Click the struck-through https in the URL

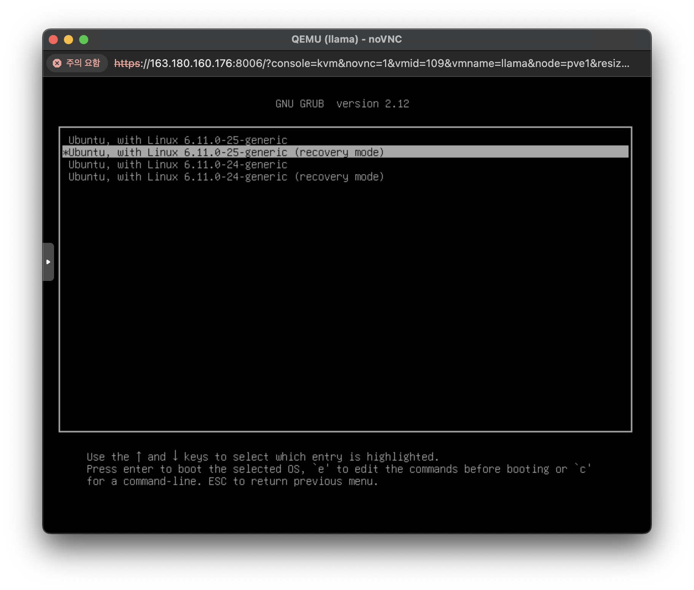click(127, 63)
